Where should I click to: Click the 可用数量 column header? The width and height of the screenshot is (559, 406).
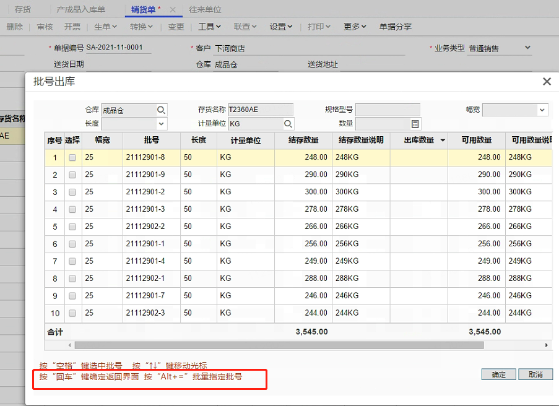click(477, 140)
